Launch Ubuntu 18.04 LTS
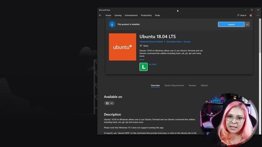262x147 pixels. point(231,24)
